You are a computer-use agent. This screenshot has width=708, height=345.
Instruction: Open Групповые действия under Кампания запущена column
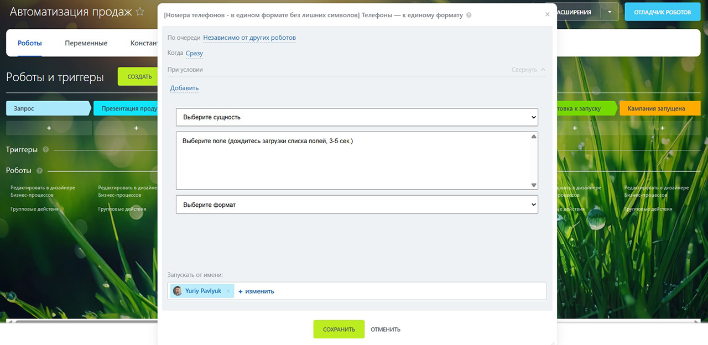[x=648, y=209]
